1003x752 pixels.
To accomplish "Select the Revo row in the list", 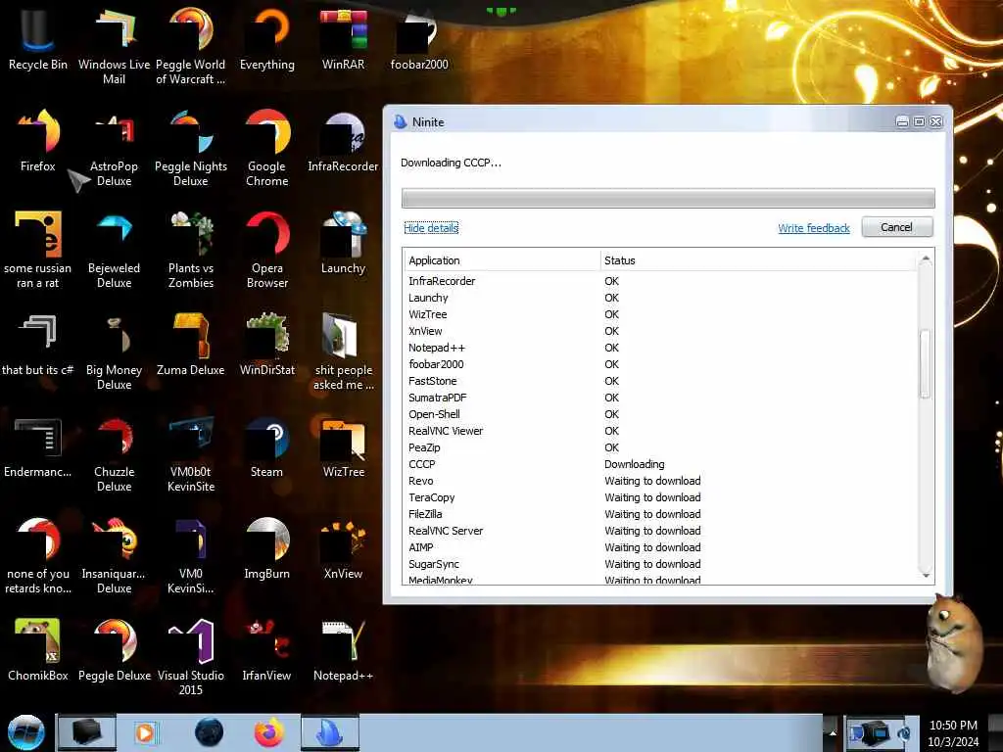I will (661, 481).
